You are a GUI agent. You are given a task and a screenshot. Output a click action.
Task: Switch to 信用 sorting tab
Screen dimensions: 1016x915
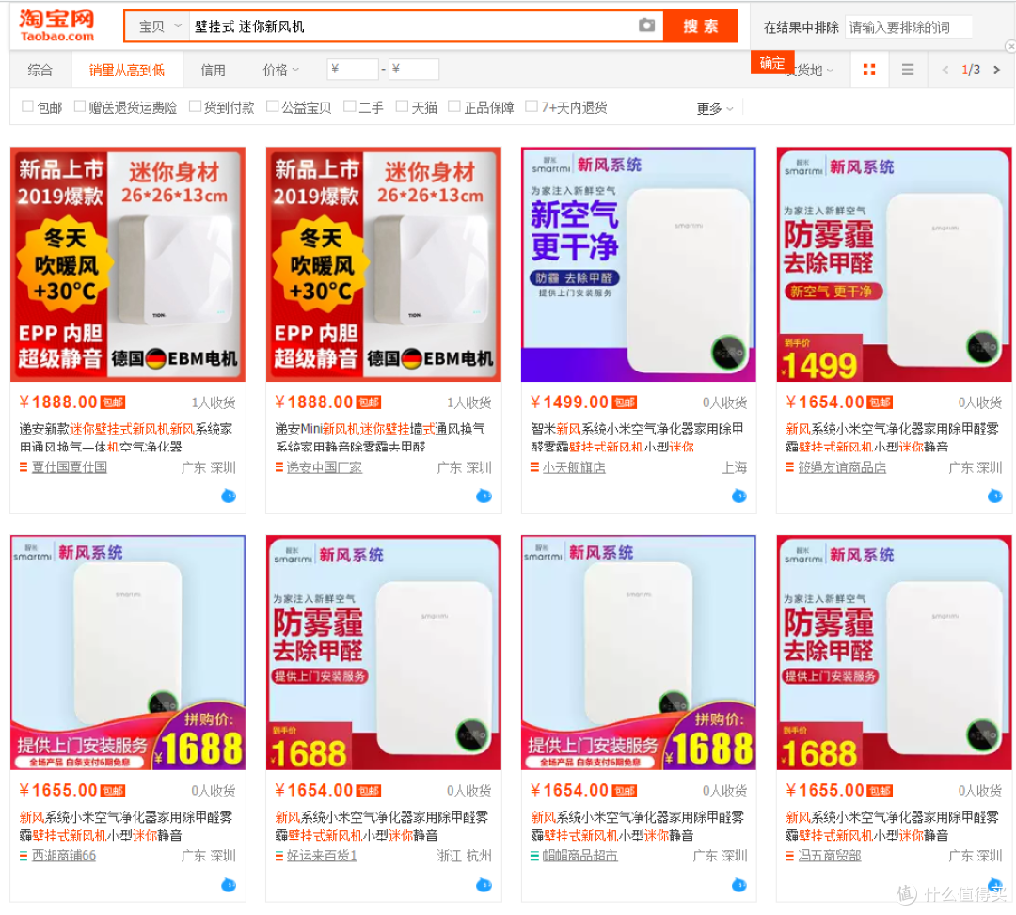[x=214, y=70]
